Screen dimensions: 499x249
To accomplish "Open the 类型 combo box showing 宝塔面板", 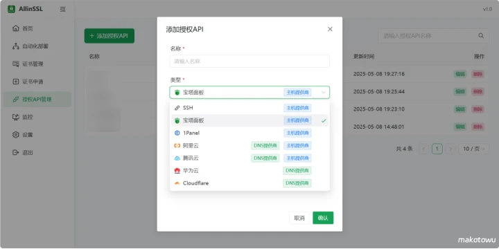I will click(x=249, y=93).
